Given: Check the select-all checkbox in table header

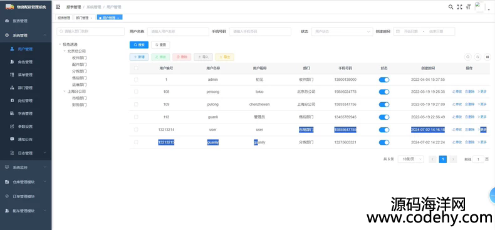Looking at the screenshot, I should [136, 68].
